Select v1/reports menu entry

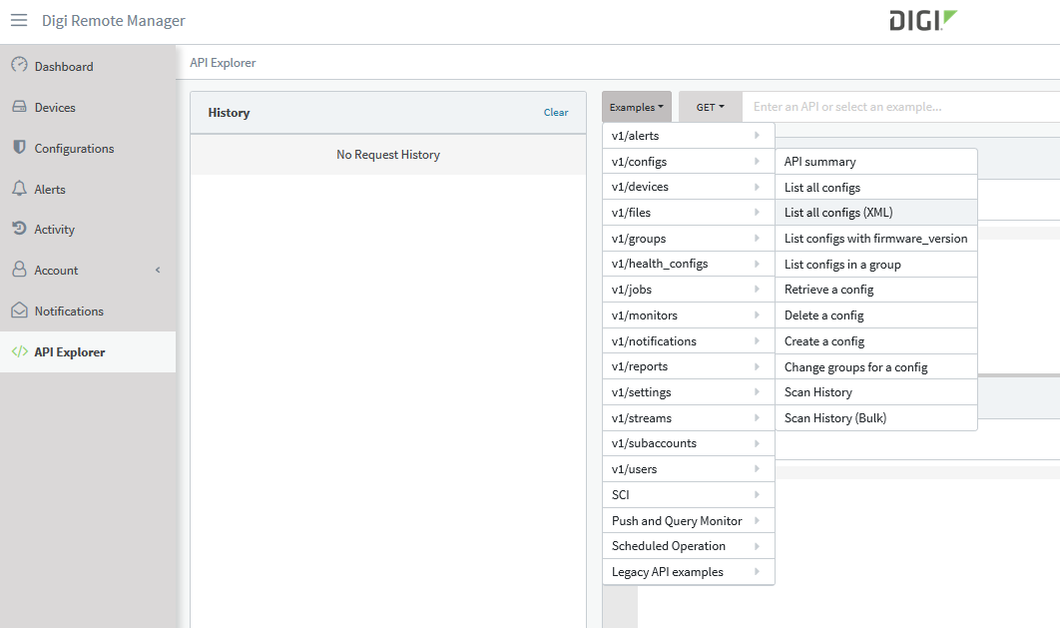pyautogui.click(x=688, y=366)
